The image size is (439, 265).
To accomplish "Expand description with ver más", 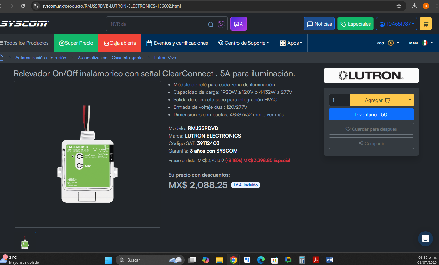I will (x=275, y=115).
